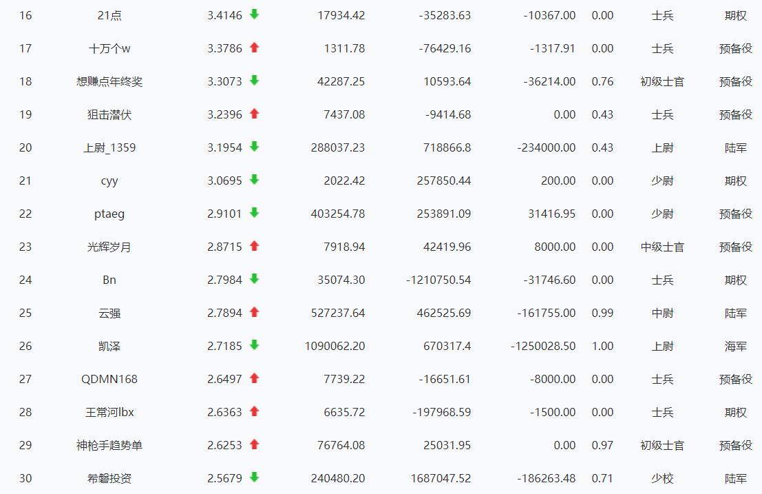Viewport: 762px width, 494px height.
Task: Click the red up arrow next to 狙击潜伏
Action: [x=254, y=114]
